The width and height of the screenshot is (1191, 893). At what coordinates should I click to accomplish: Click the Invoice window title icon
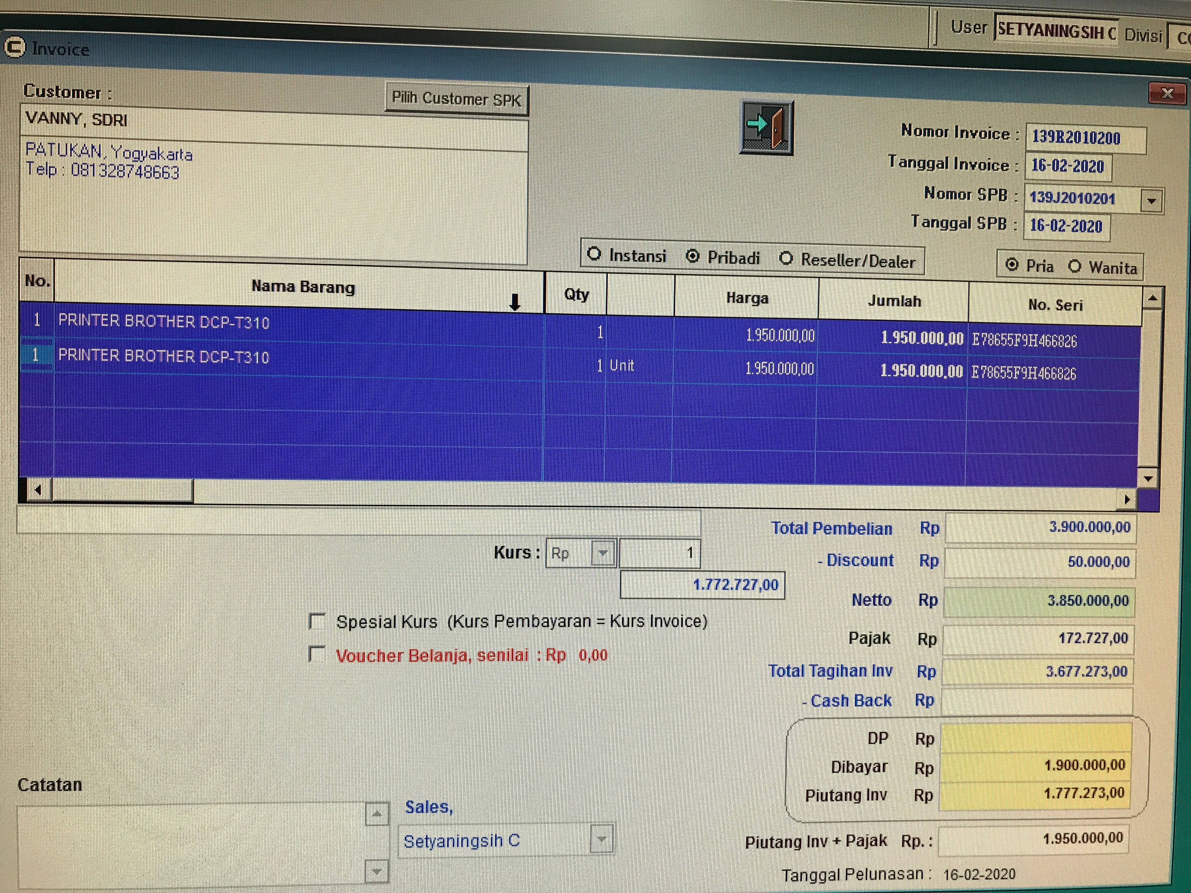(x=14, y=47)
